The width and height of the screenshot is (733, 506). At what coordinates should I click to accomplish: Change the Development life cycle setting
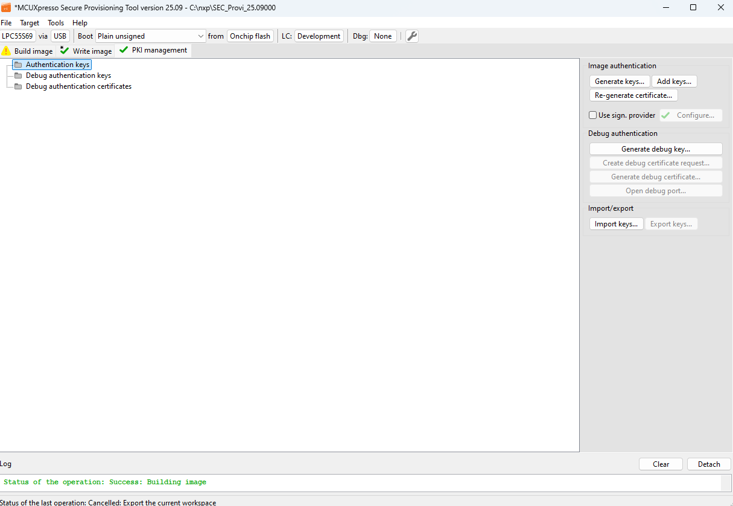319,36
